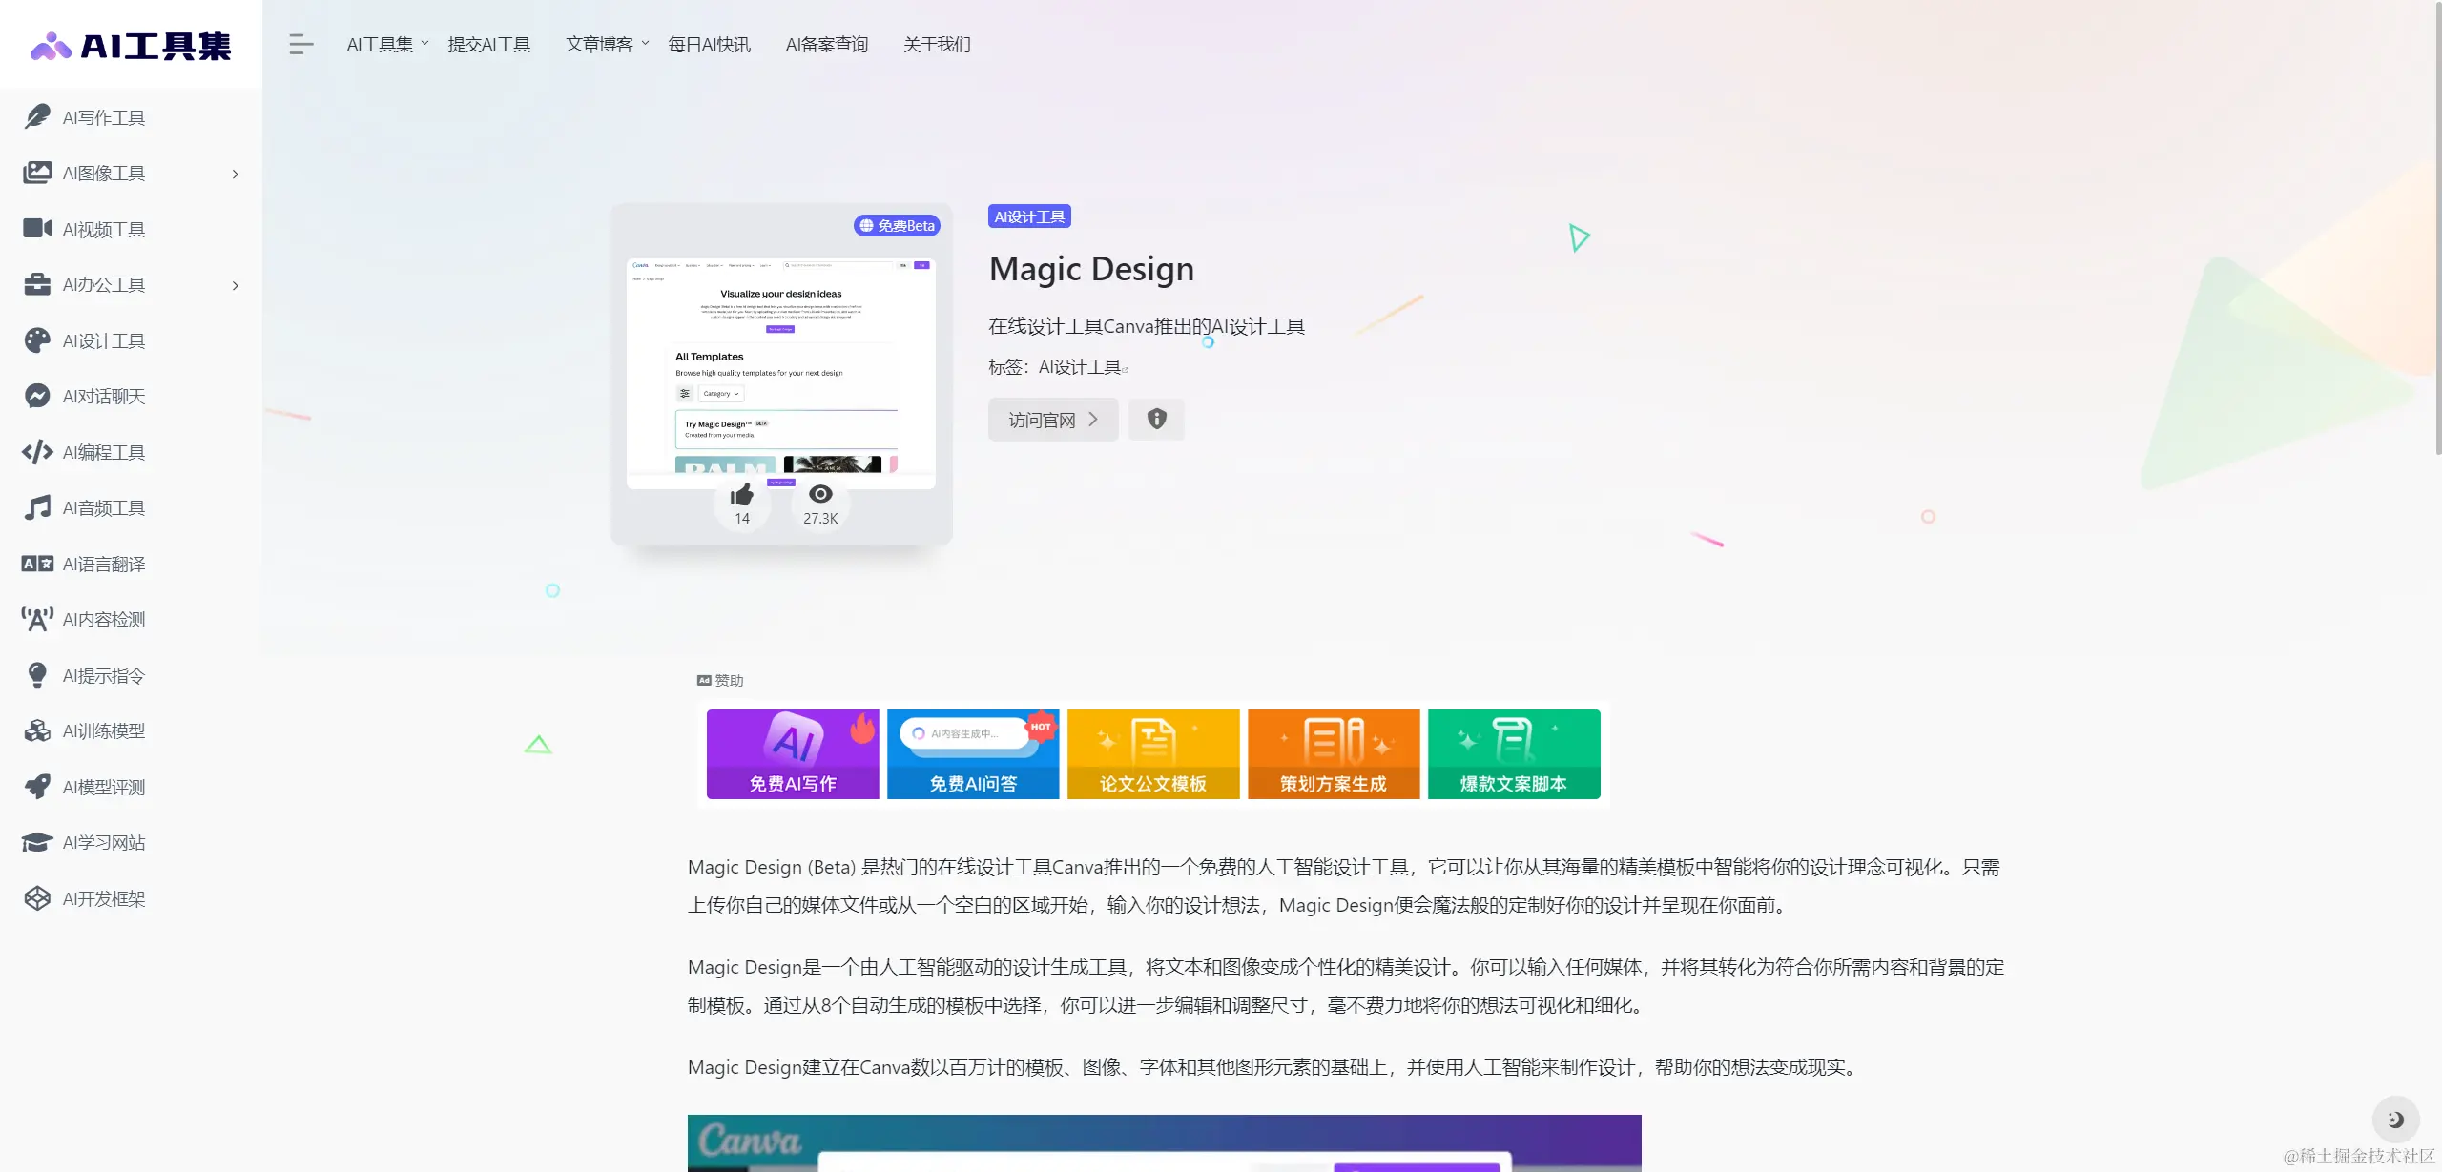
Task: Click the AI设计工具 category badge
Action: [x=1029, y=216]
